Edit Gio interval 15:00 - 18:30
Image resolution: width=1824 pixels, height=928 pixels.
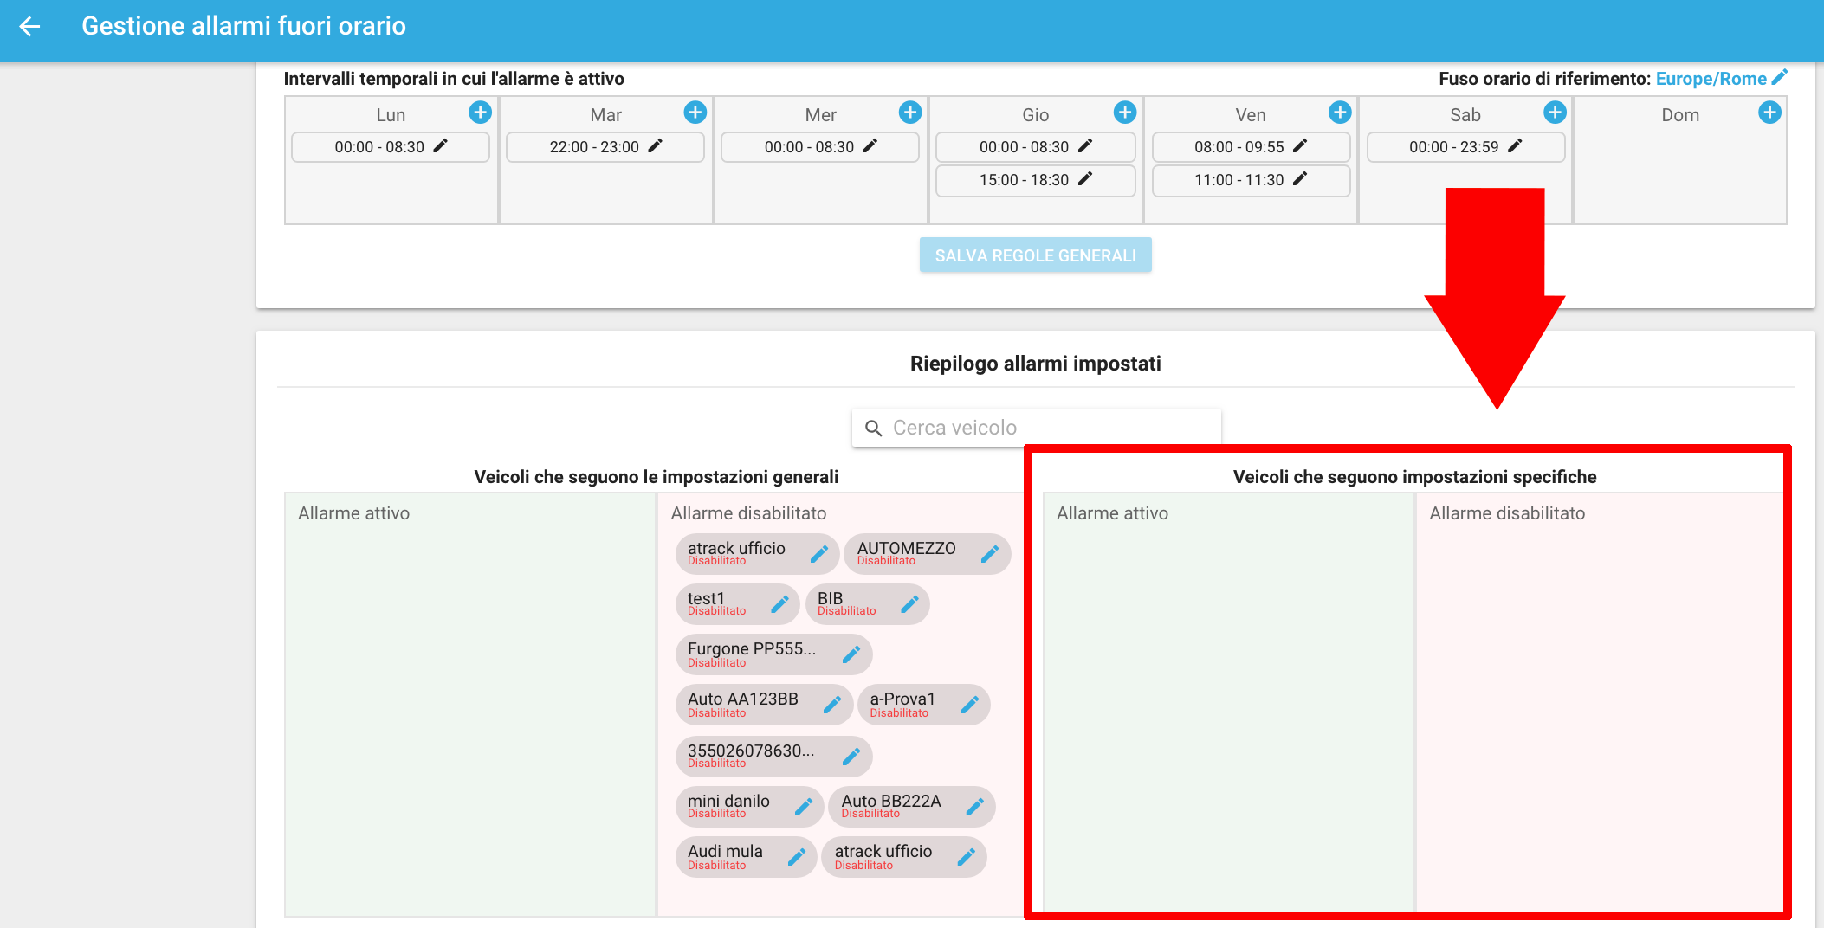1084,178
